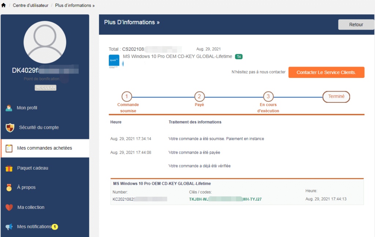Click Contacter Le Service Clients button
Viewport: 375px width, 237px height.
326,72
